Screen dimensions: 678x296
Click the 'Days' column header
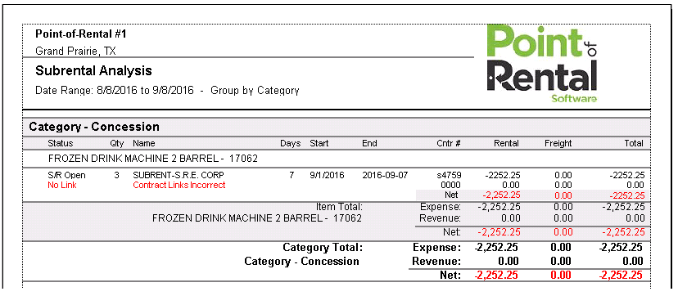tap(290, 143)
